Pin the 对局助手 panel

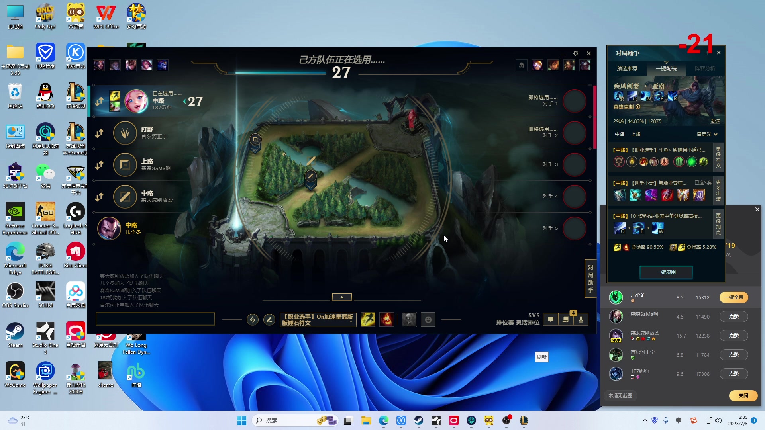pos(708,53)
